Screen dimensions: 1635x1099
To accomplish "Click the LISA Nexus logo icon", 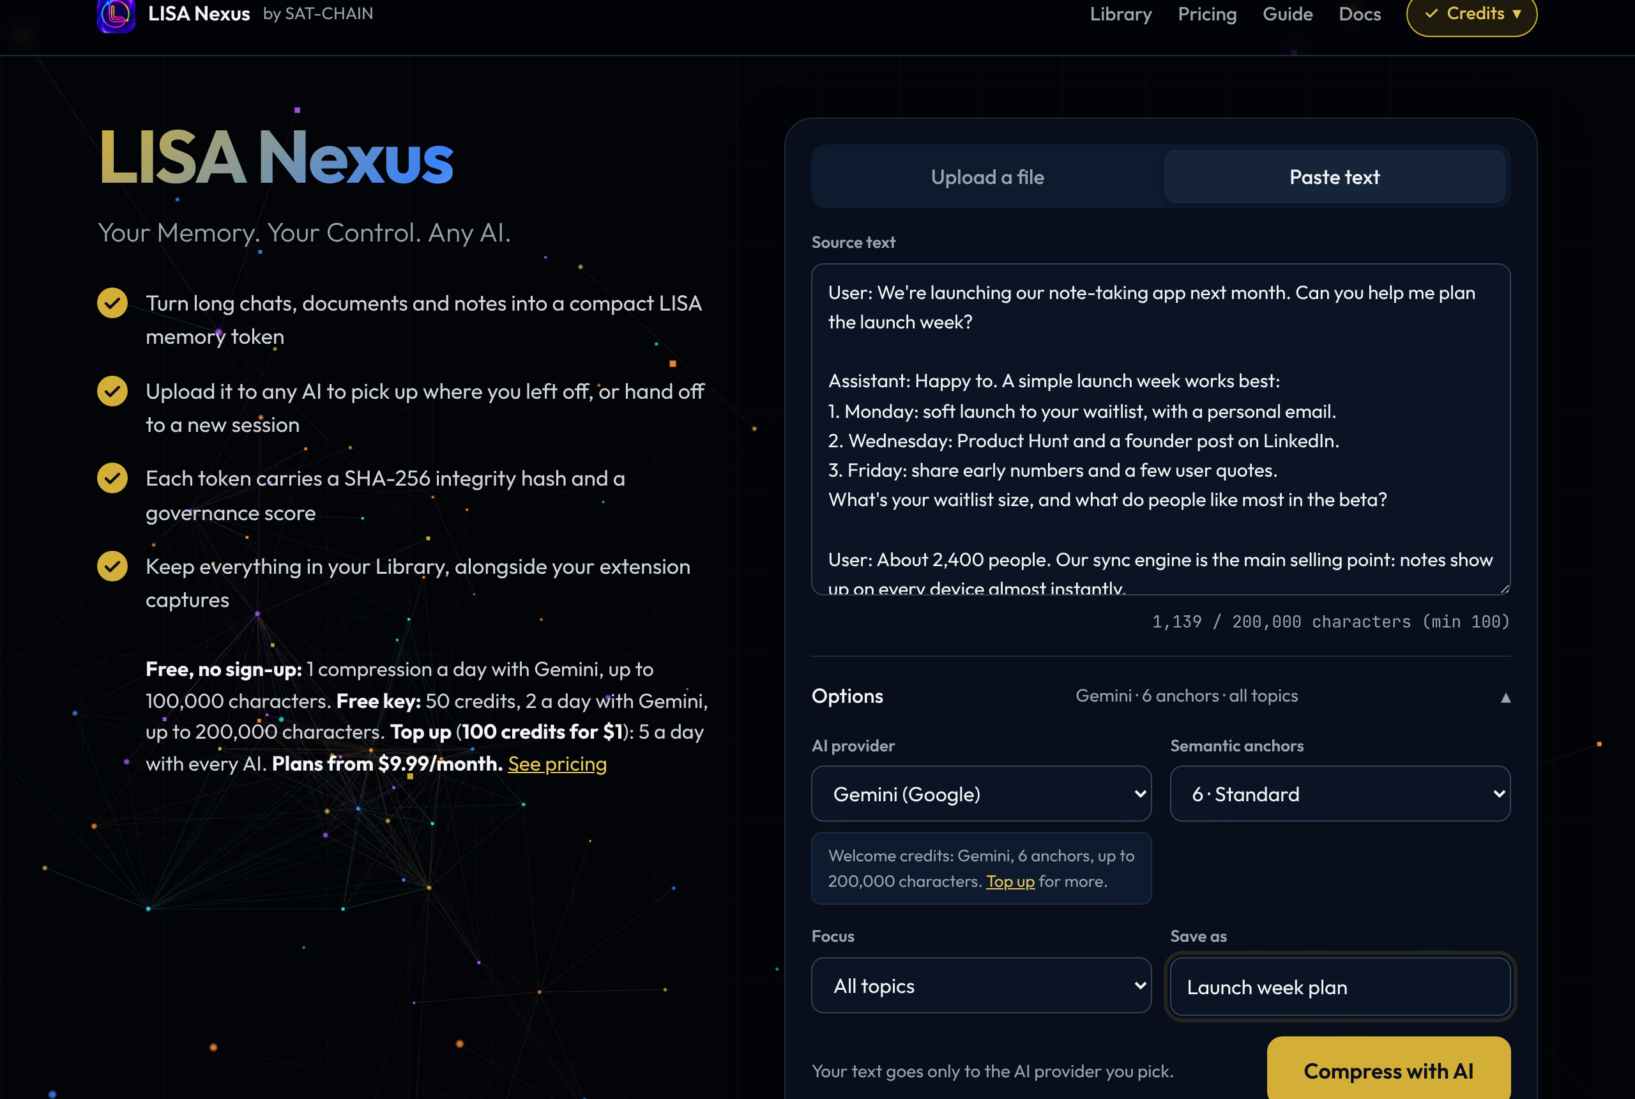I will 116,15.
